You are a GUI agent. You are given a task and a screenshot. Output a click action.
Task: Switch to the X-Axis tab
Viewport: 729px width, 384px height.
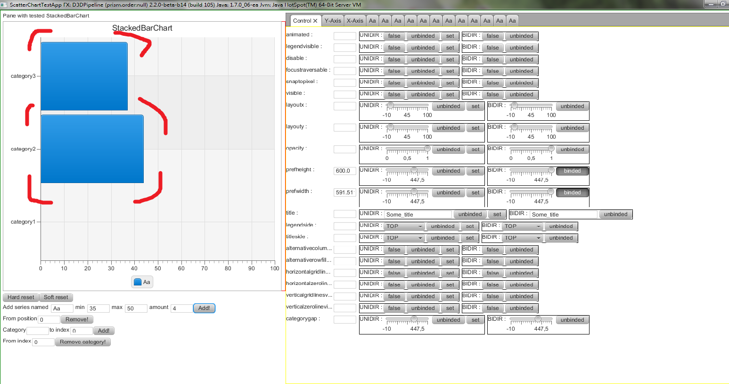pyautogui.click(x=355, y=21)
